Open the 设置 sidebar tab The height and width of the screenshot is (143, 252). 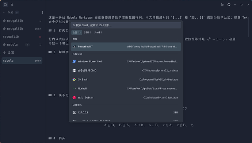click(x=22, y=53)
